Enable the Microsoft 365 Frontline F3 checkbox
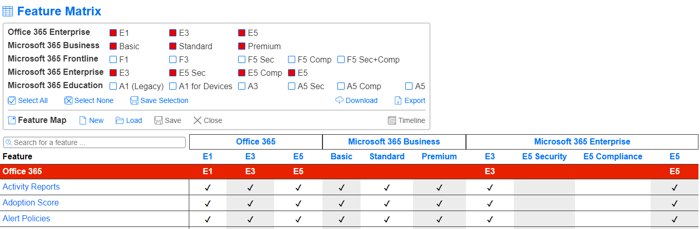700x229 pixels. (x=173, y=59)
